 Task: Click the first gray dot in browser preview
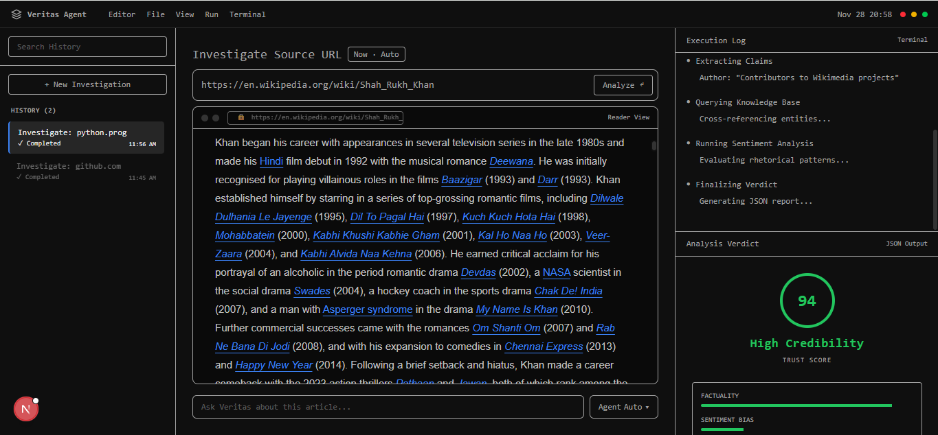pos(205,118)
